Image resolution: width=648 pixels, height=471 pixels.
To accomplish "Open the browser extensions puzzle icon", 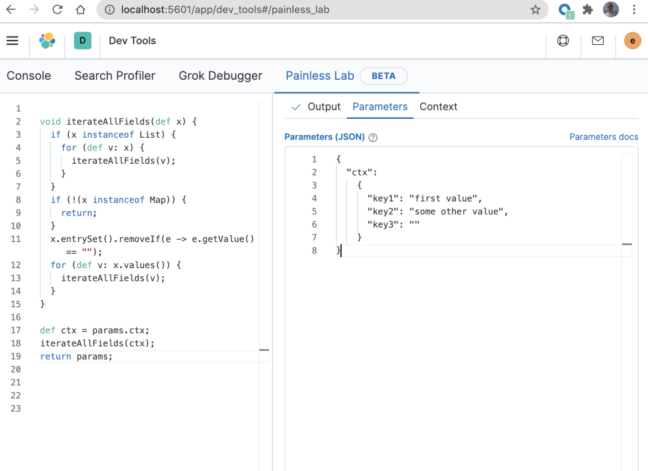I will [588, 9].
